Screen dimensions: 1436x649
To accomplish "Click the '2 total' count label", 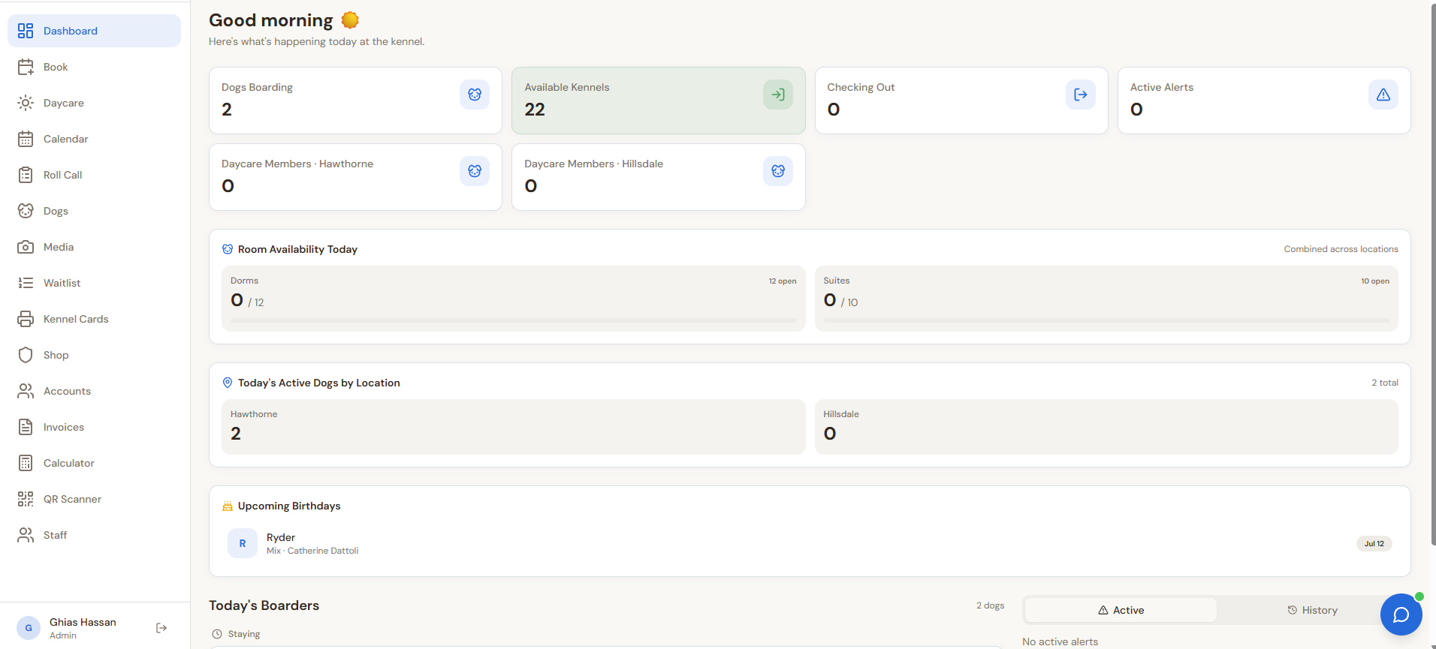I will [1385, 383].
